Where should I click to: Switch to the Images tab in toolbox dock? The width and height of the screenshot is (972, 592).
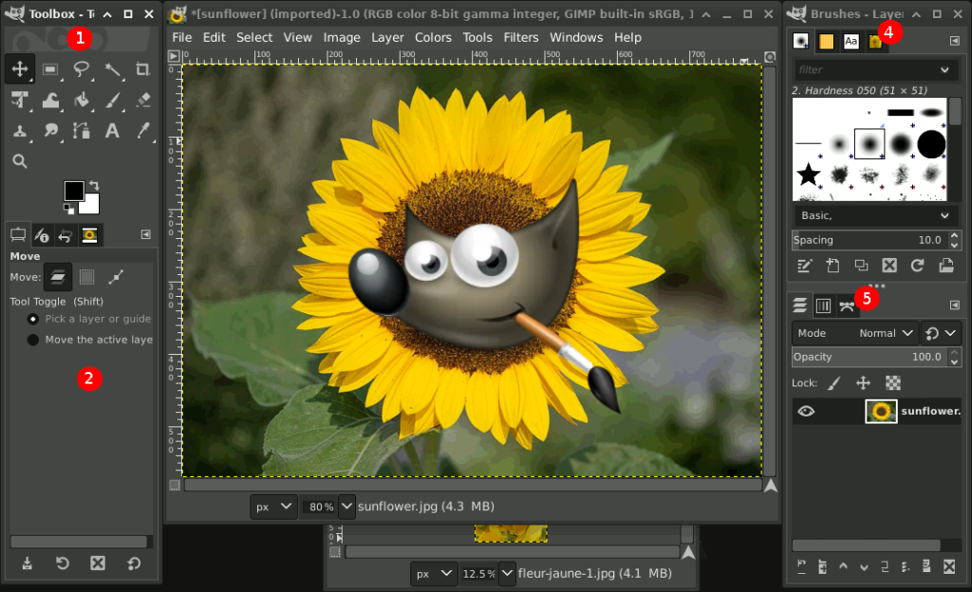89,234
